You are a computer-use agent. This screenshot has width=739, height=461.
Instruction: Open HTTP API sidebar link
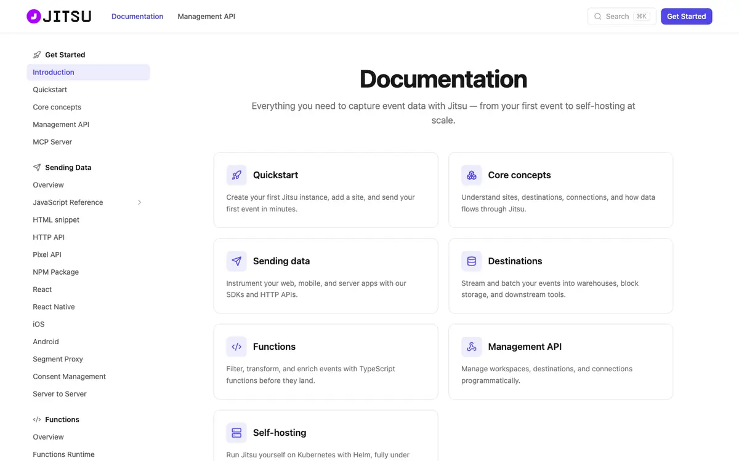49,237
